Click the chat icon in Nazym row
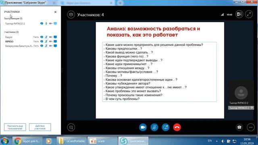The width and height of the screenshot is (258, 145). click(42, 37)
